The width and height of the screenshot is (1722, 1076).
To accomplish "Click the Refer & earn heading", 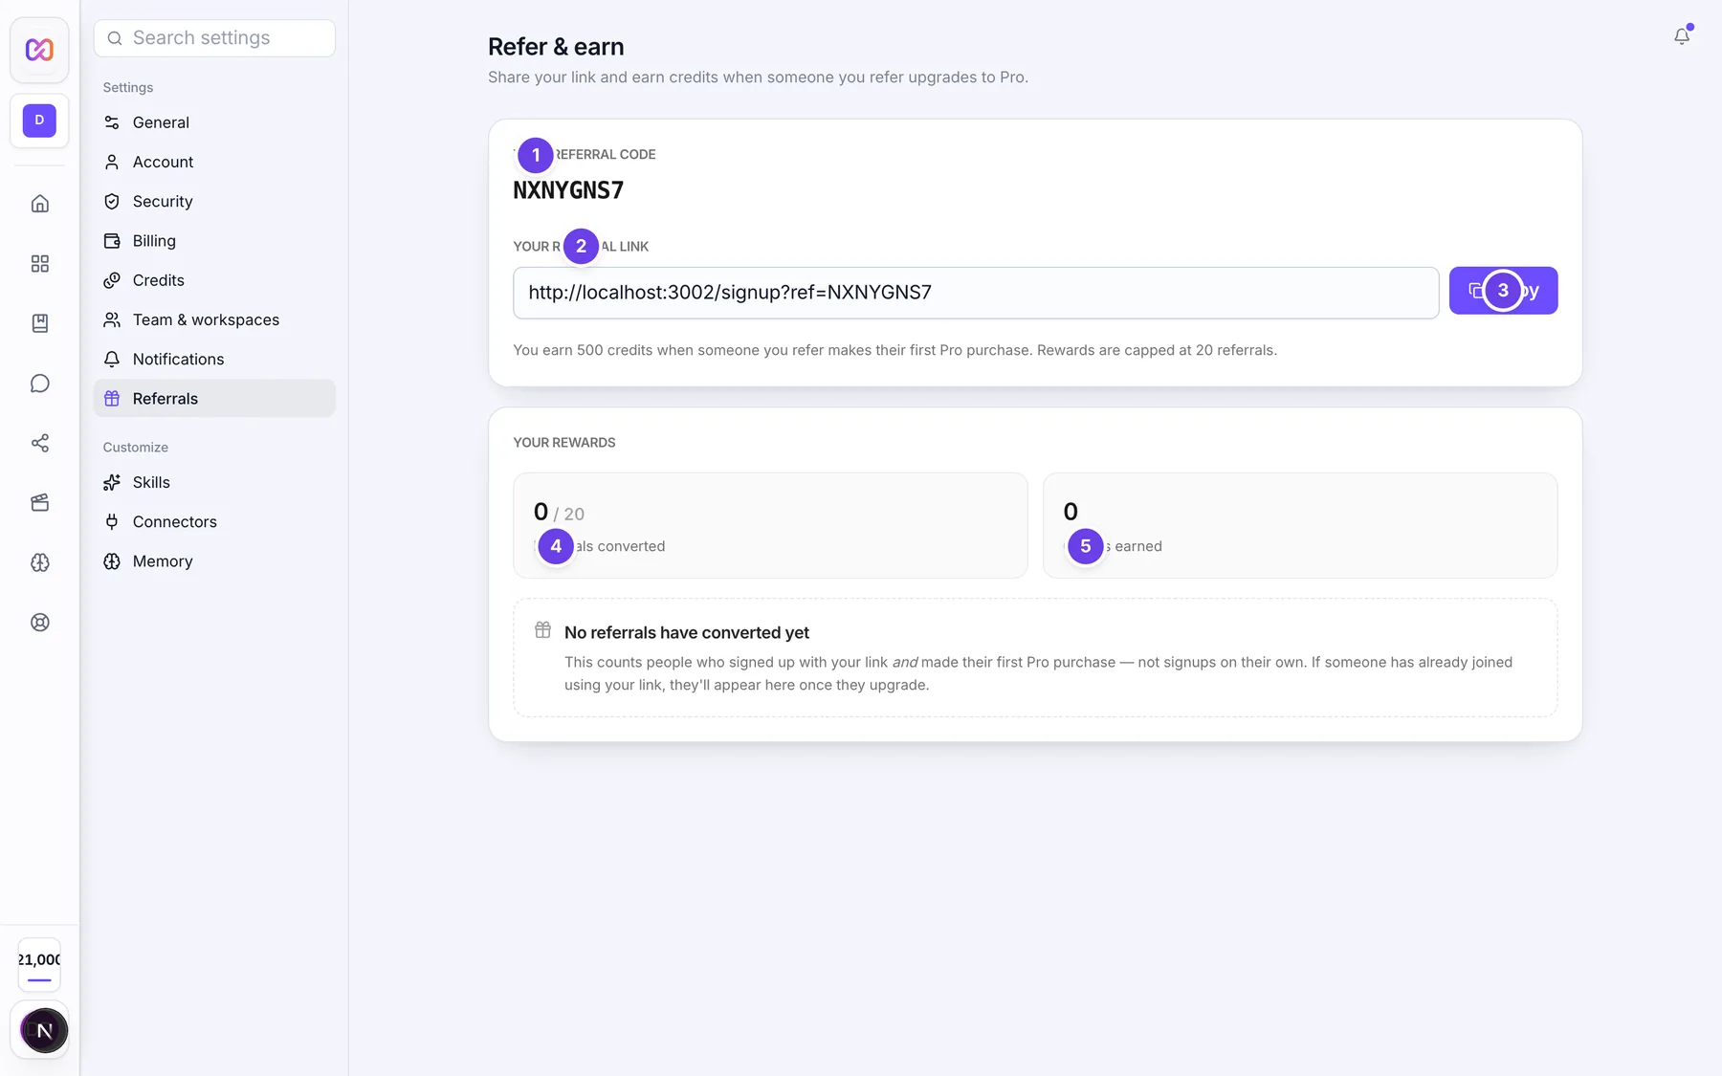I will [556, 47].
